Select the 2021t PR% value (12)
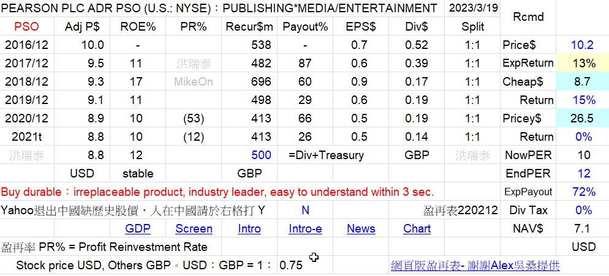 [194, 136]
